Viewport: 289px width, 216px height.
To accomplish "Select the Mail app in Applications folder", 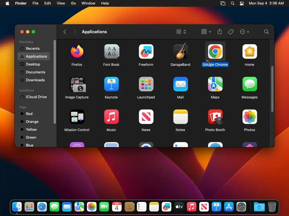I will click(180, 84).
